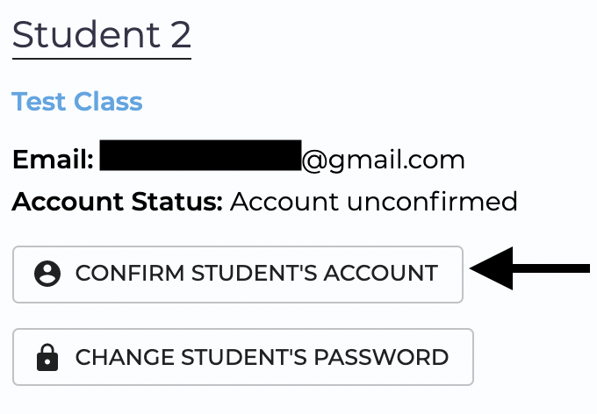Viewport: 597px width, 414px height.
Task: Select the blacked-out email address box
Action: click(201, 155)
